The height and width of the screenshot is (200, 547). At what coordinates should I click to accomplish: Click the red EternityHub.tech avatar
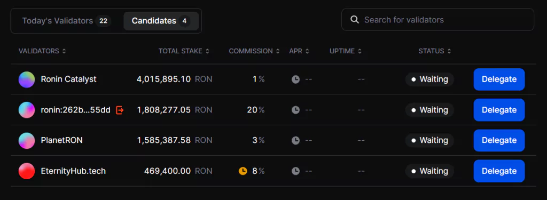coord(27,171)
